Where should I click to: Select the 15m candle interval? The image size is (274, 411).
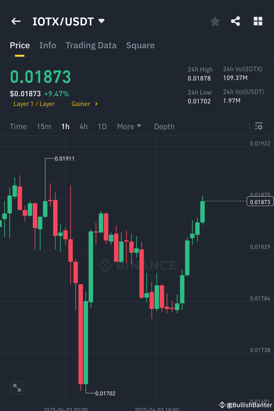coord(44,126)
